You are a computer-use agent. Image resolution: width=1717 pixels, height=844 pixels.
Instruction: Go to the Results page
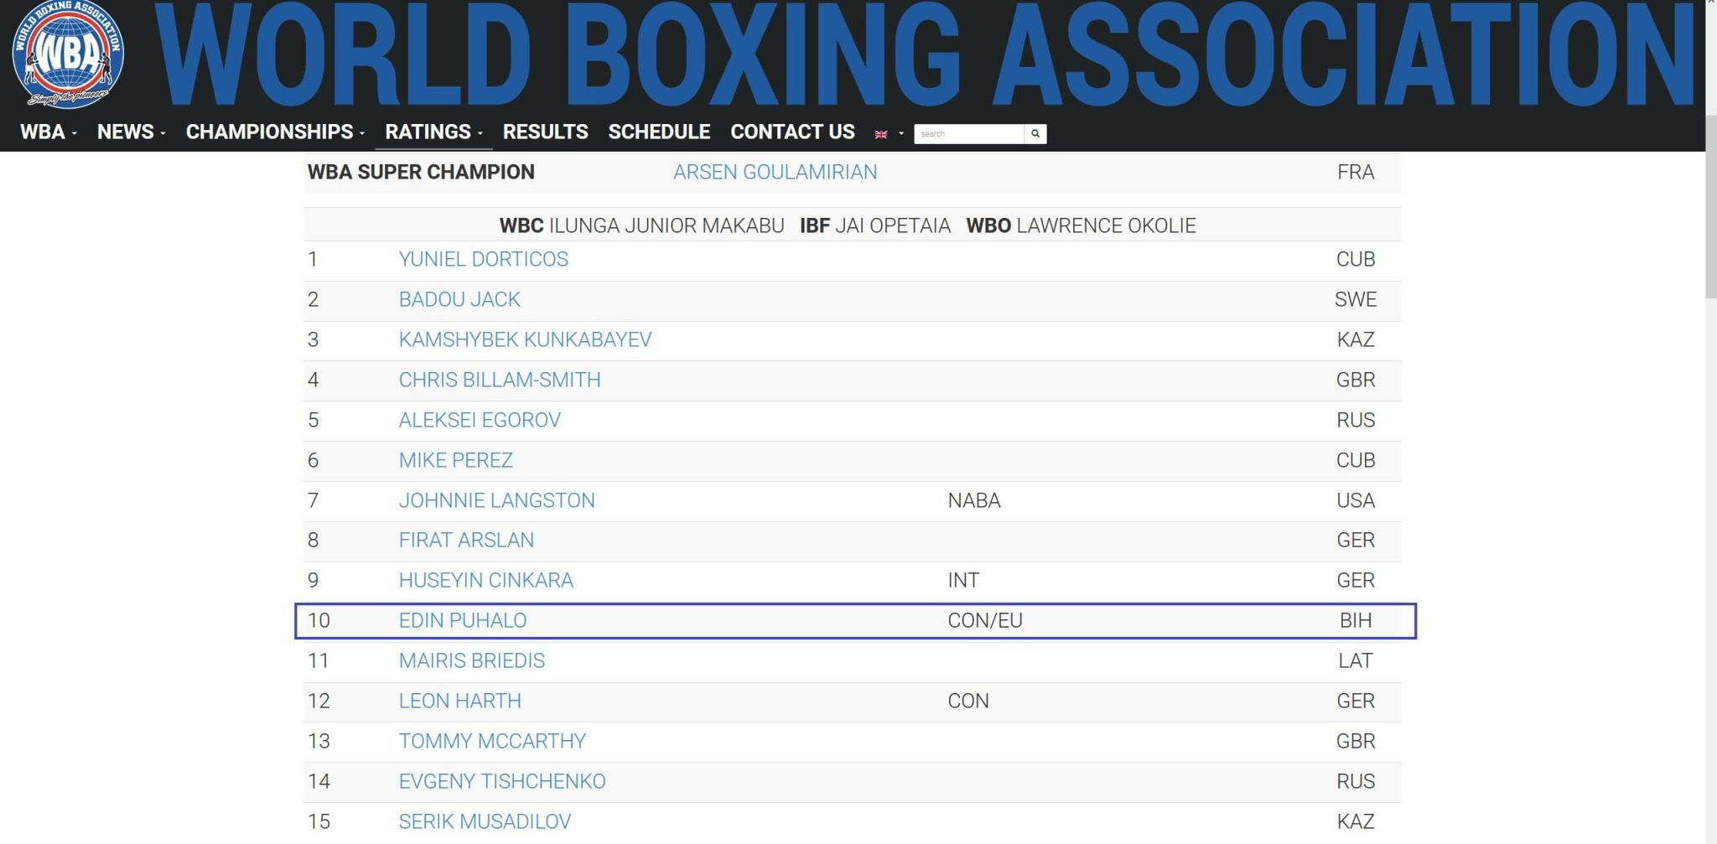pyautogui.click(x=545, y=132)
